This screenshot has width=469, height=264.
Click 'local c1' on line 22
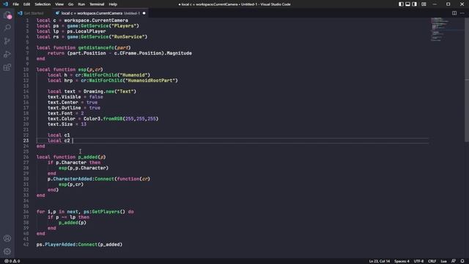coord(59,135)
